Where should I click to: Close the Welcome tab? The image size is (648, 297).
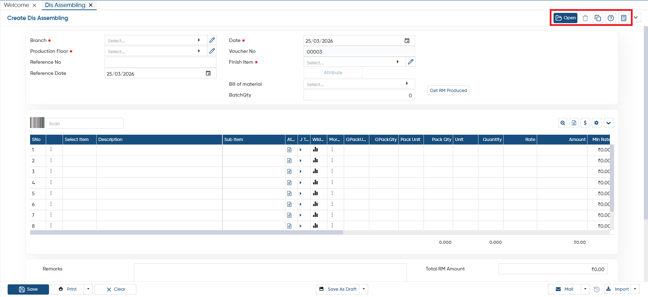(34, 5)
